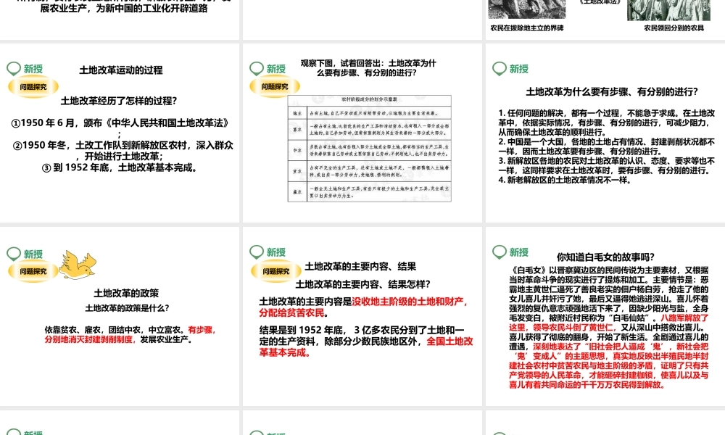725x435 pixels.
Task: Click the question 土地改革的主要内容、结果怎样?
Action: pos(362,283)
